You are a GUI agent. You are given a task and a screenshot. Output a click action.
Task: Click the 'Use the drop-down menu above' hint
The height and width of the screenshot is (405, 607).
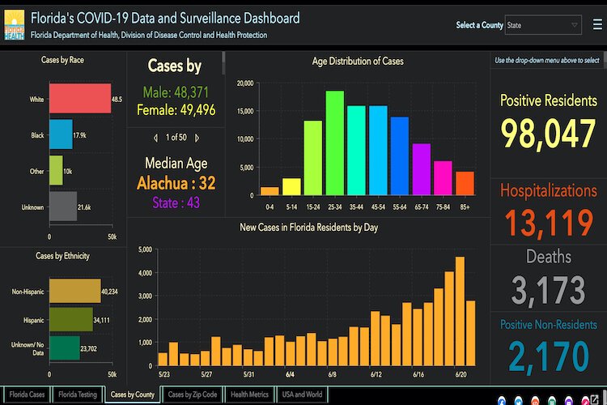pyautogui.click(x=546, y=60)
